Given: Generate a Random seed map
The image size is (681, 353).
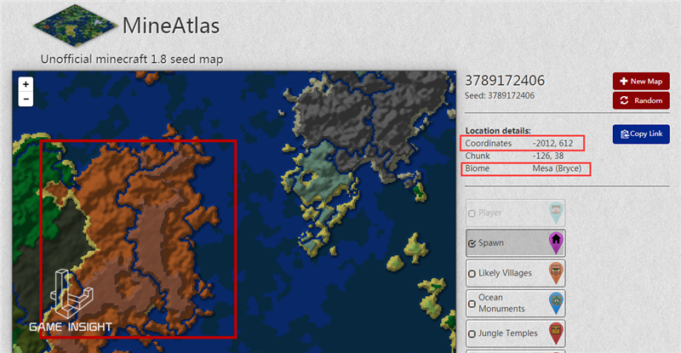Looking at the screenshot, I should (641, 100).
